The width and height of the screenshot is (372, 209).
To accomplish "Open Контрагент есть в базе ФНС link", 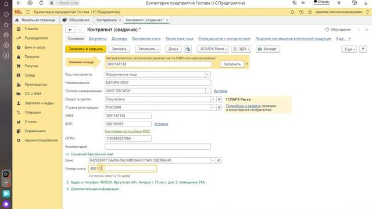I will click(x=127, y=131).
